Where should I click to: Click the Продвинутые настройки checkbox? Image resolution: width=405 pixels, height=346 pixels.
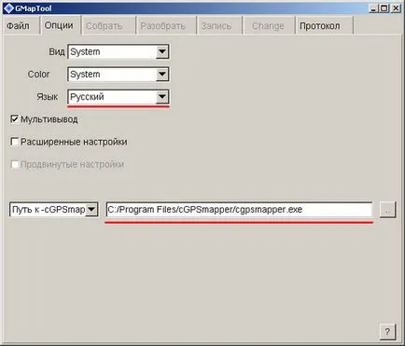click(14, 164)
